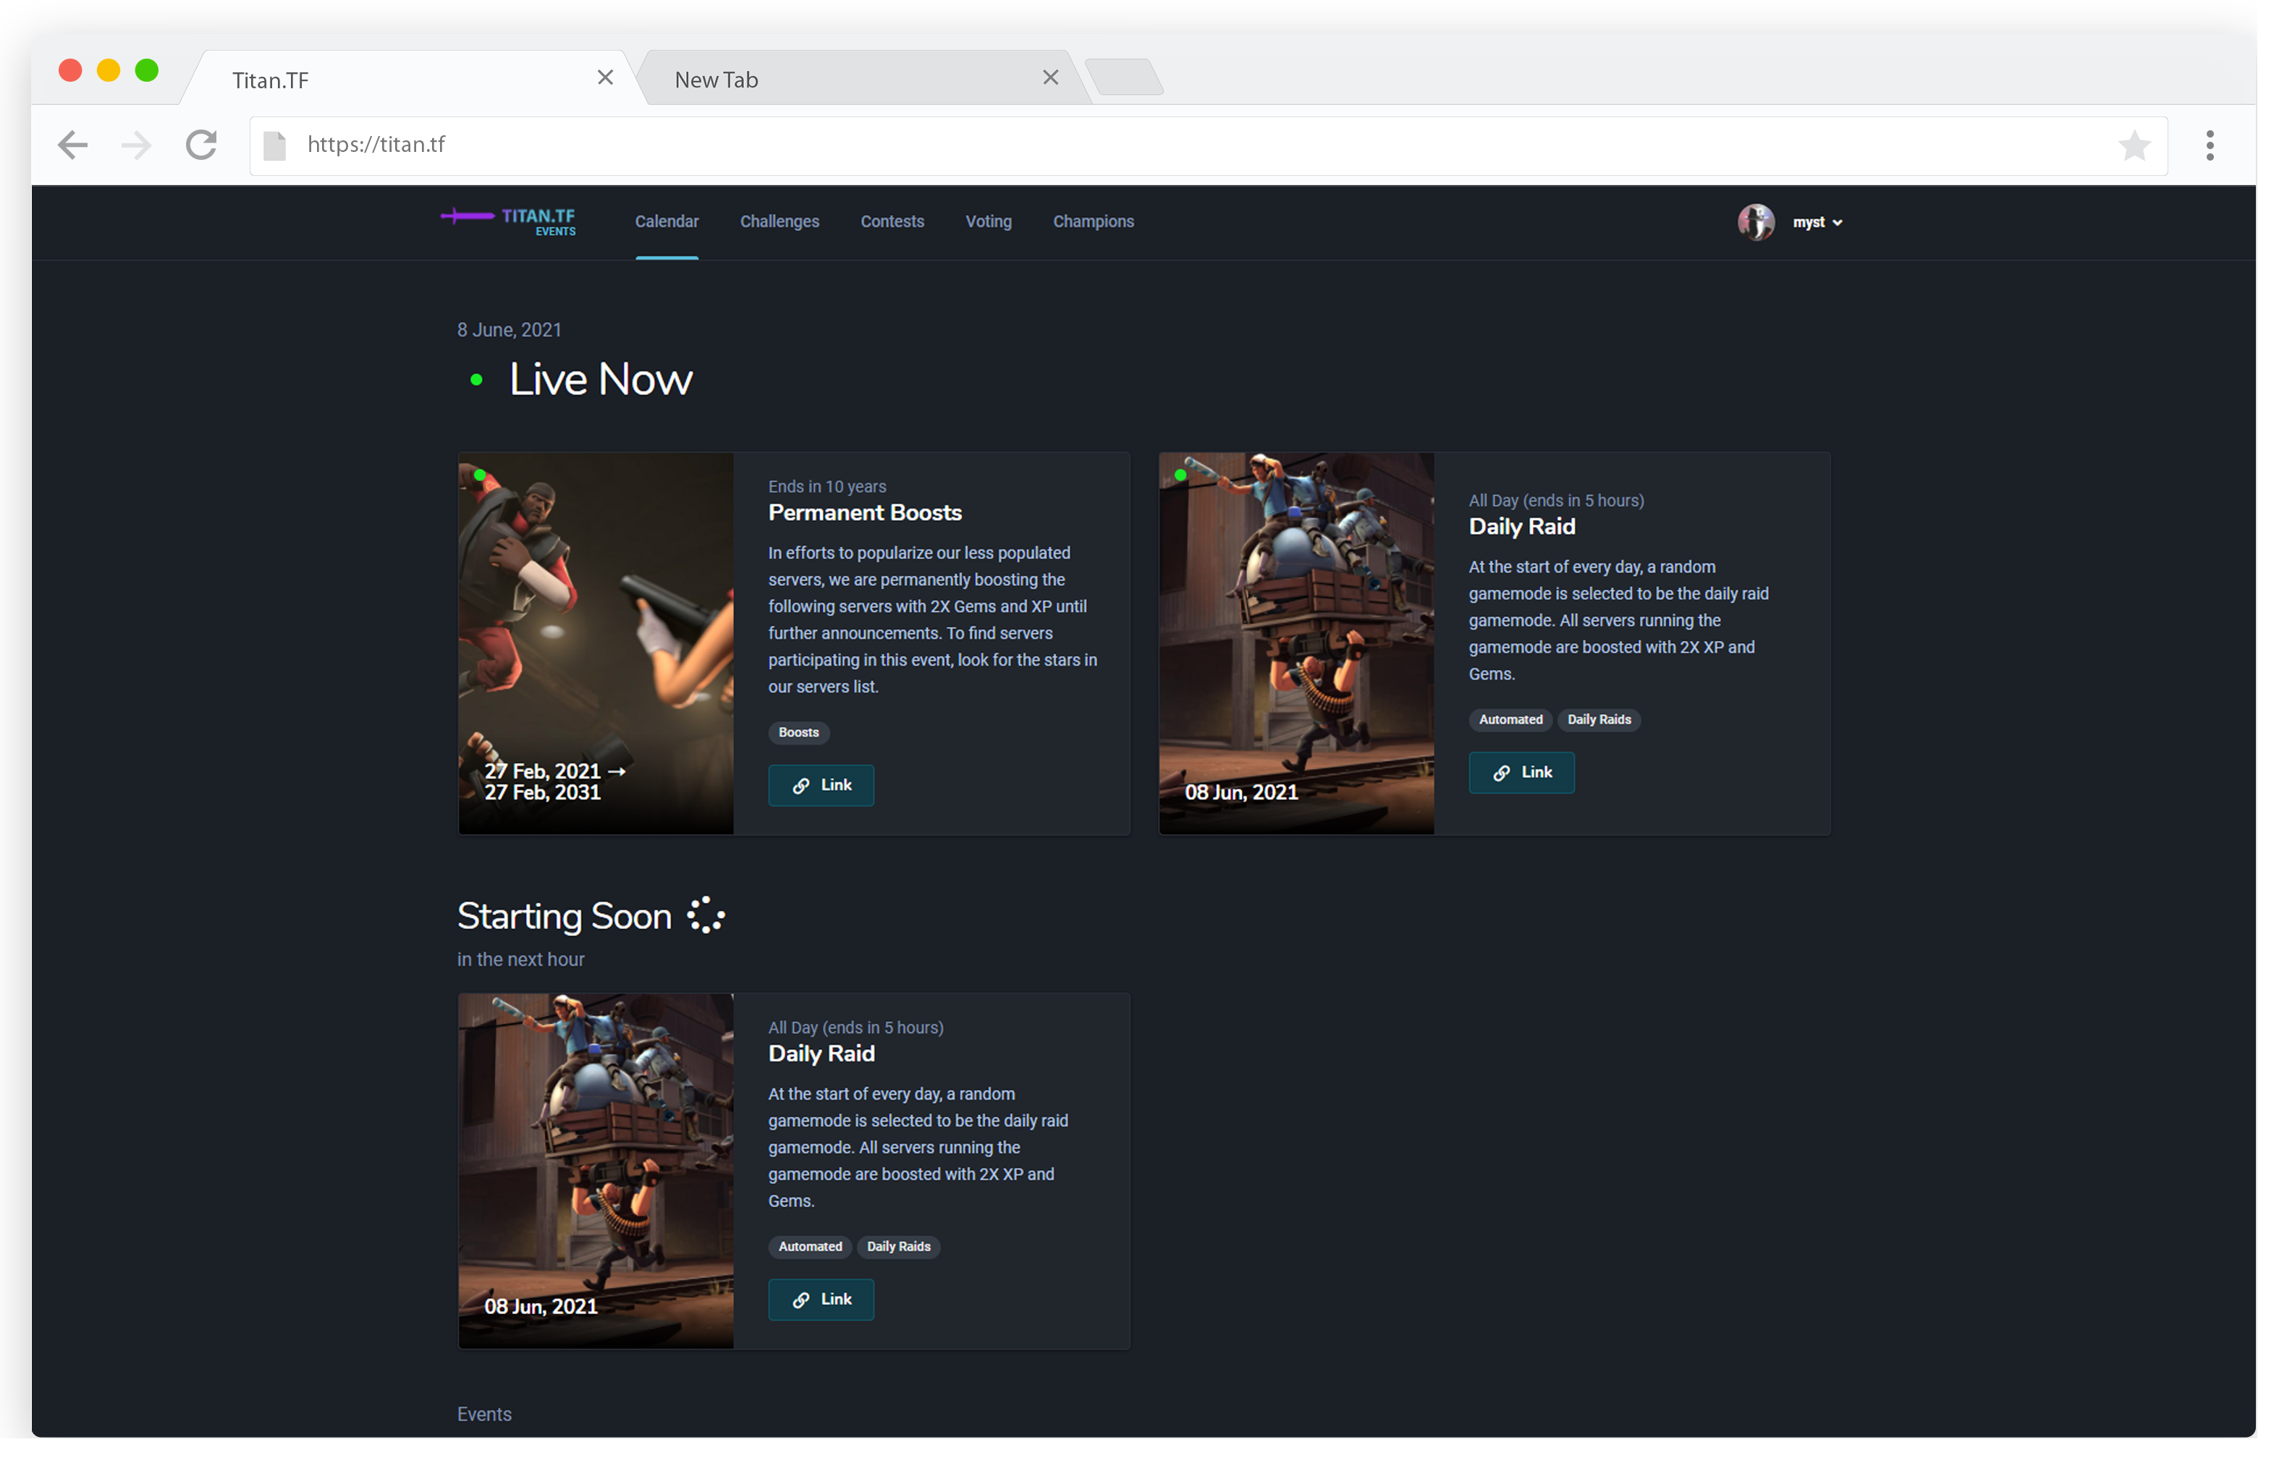Click the page document icon in the address bar
The width and height of the screenshot is (2287, 1476).
(x=275, y=145)
